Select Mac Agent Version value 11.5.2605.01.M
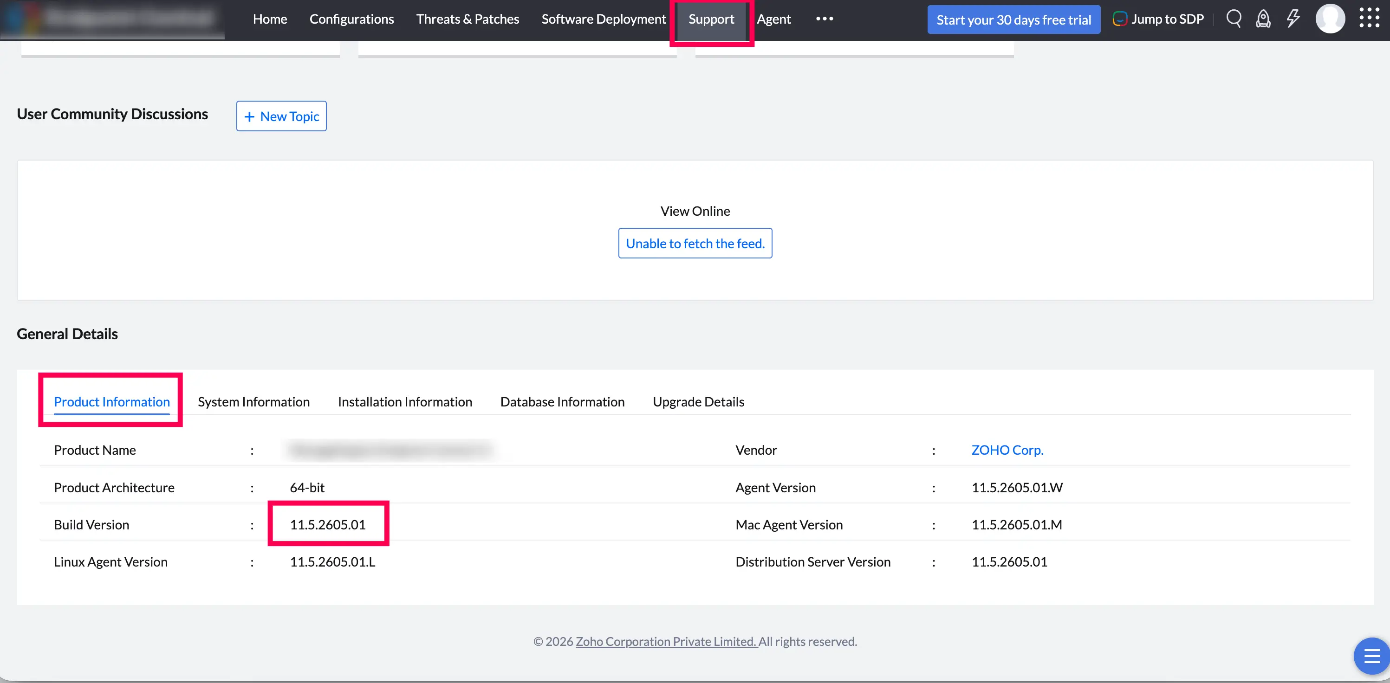1390x683 pixels. pyautogui.click(x=1017, y=524)
